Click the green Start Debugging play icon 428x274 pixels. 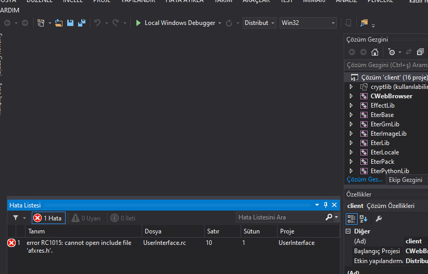click(x=139, y=23)
